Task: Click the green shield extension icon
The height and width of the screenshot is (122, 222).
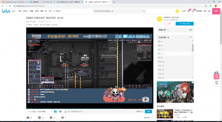Action: 210,6
